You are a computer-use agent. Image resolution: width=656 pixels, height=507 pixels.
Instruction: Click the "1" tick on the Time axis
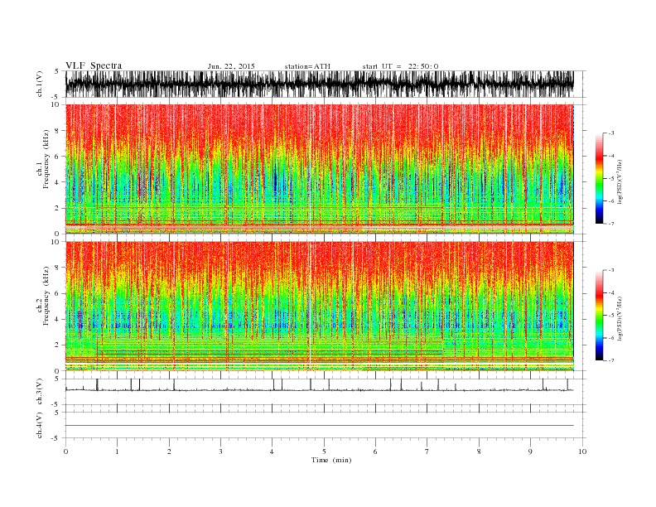pos(117,451)
